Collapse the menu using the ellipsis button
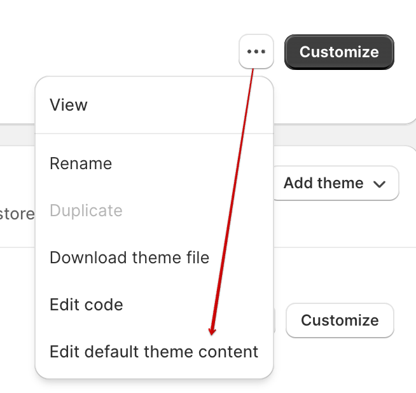 pos(256,52)
